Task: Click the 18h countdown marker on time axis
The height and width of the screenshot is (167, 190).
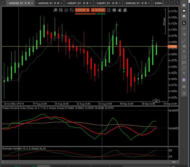Action: pyautogui.click(x=156, y=101)
